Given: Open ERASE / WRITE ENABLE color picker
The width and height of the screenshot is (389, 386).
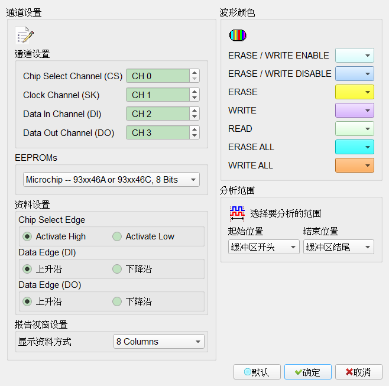Looking at the screenshot, I should click(355, 56).
